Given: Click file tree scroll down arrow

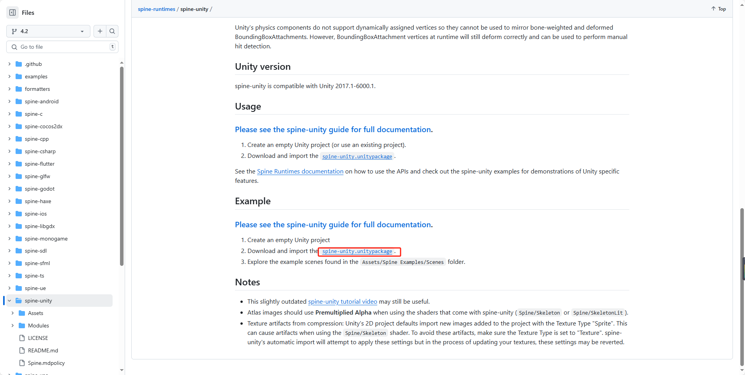Looking at the screenshot, I should point(122,370).
